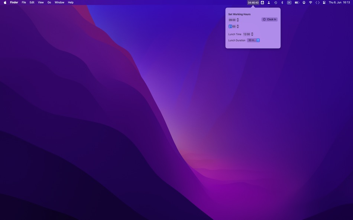Click the stepper next to Lunch Time 12:00
Viewport: 353px width, 220px height.
(252, 34)
